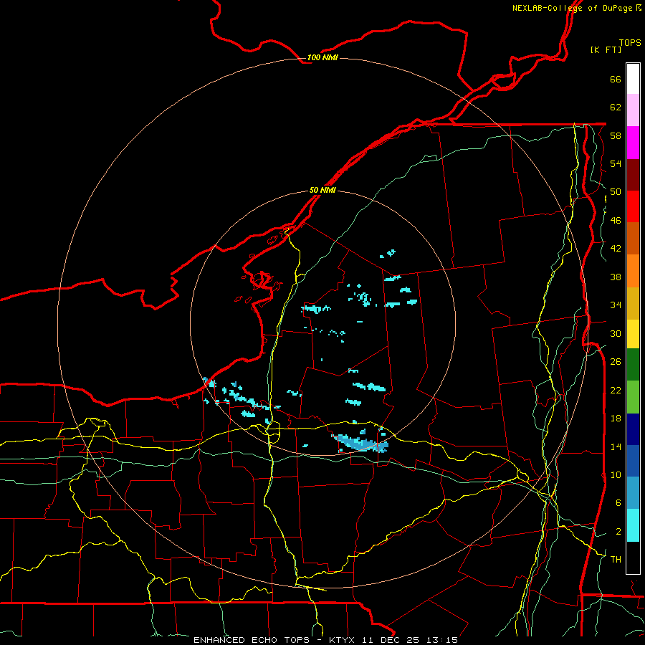
Task: Click the sky blue 14 kft legend swatch
Action: coord(633,493)
